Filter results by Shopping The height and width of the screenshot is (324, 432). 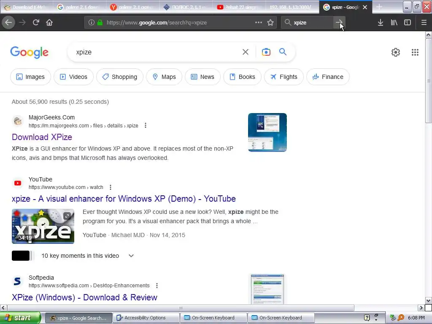coord(120,77)
